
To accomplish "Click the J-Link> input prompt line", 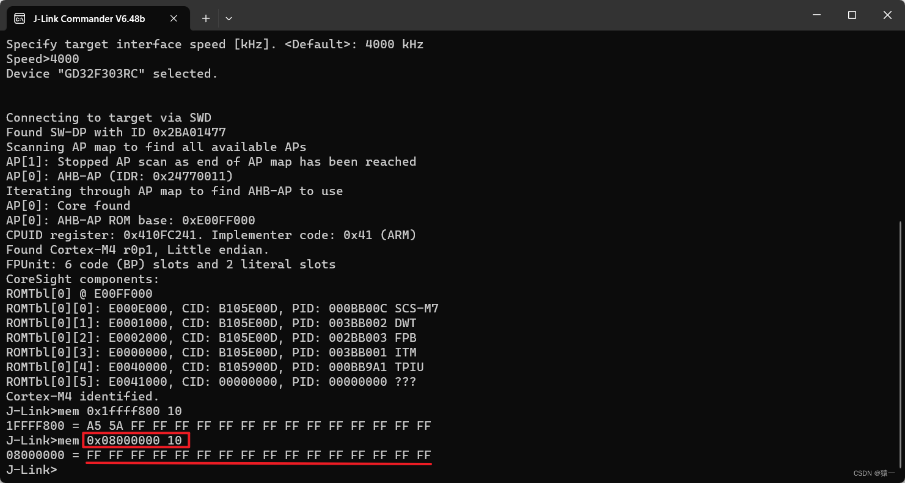I will click(x=32, y=470).
